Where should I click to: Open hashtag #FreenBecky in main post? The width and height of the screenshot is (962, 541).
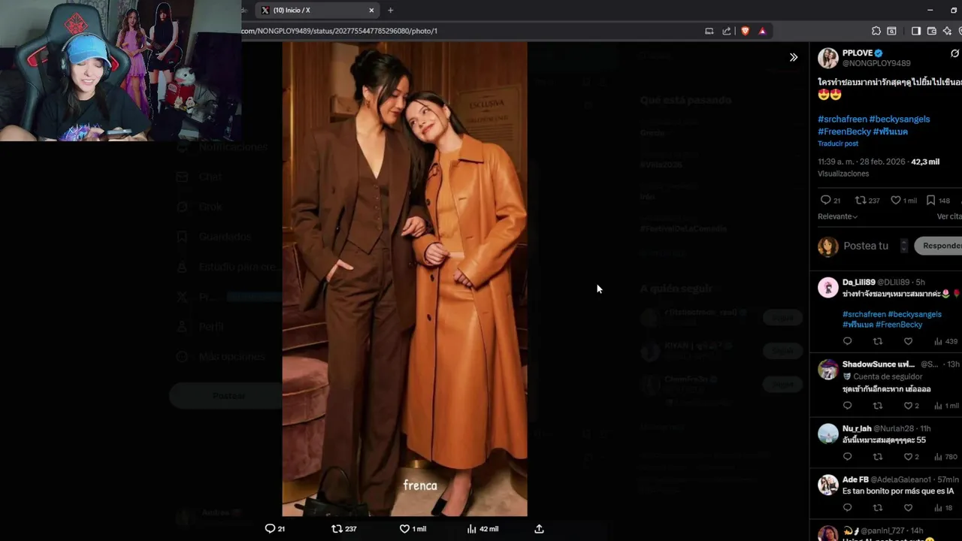point(844,131)
